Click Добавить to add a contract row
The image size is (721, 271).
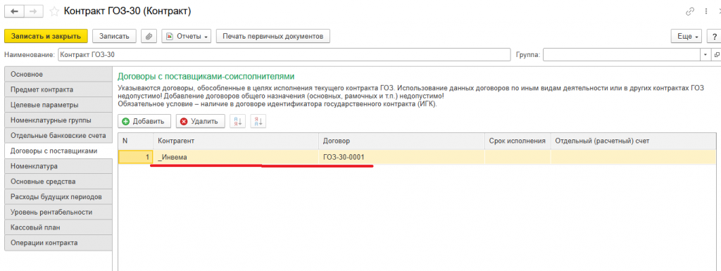tap(144, 121)
